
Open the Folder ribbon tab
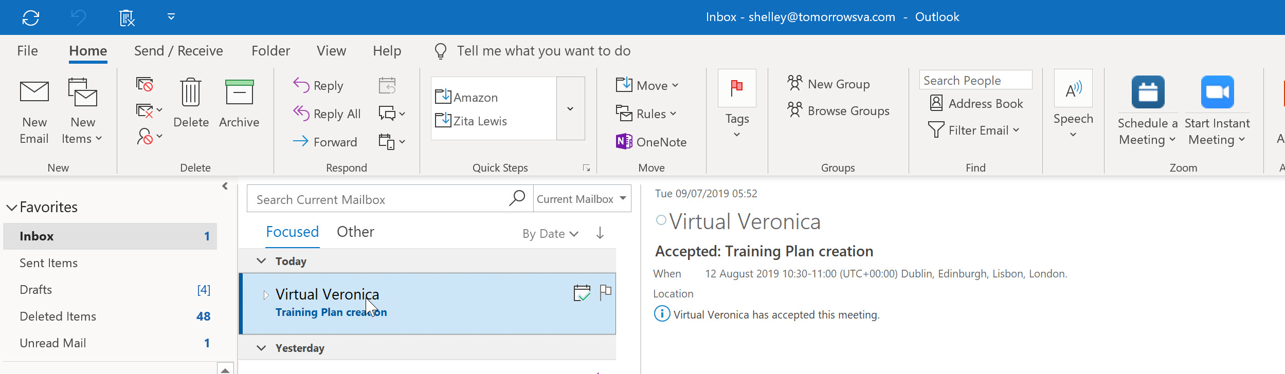click(270, 51)
